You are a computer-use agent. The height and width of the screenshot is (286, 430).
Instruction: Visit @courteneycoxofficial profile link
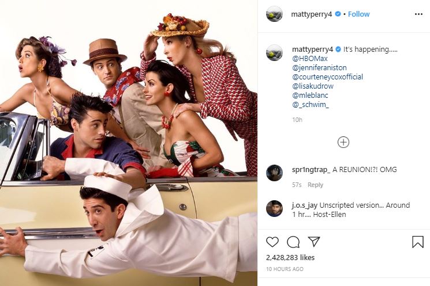328,77
